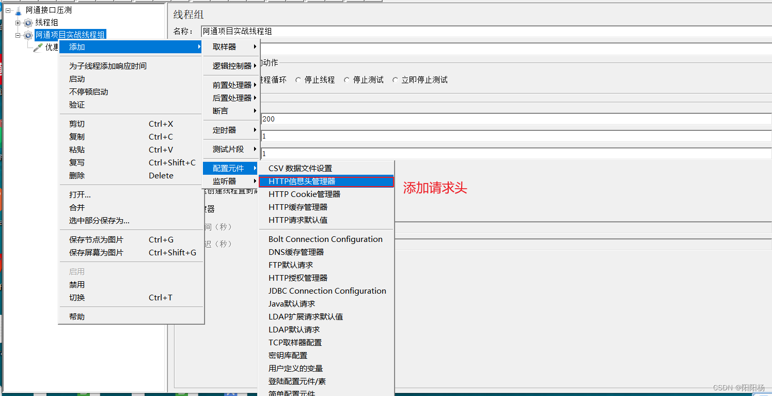Select the 阿通项目实战线程组 tree item
The image size is (772, 396).
click(70, 35)
